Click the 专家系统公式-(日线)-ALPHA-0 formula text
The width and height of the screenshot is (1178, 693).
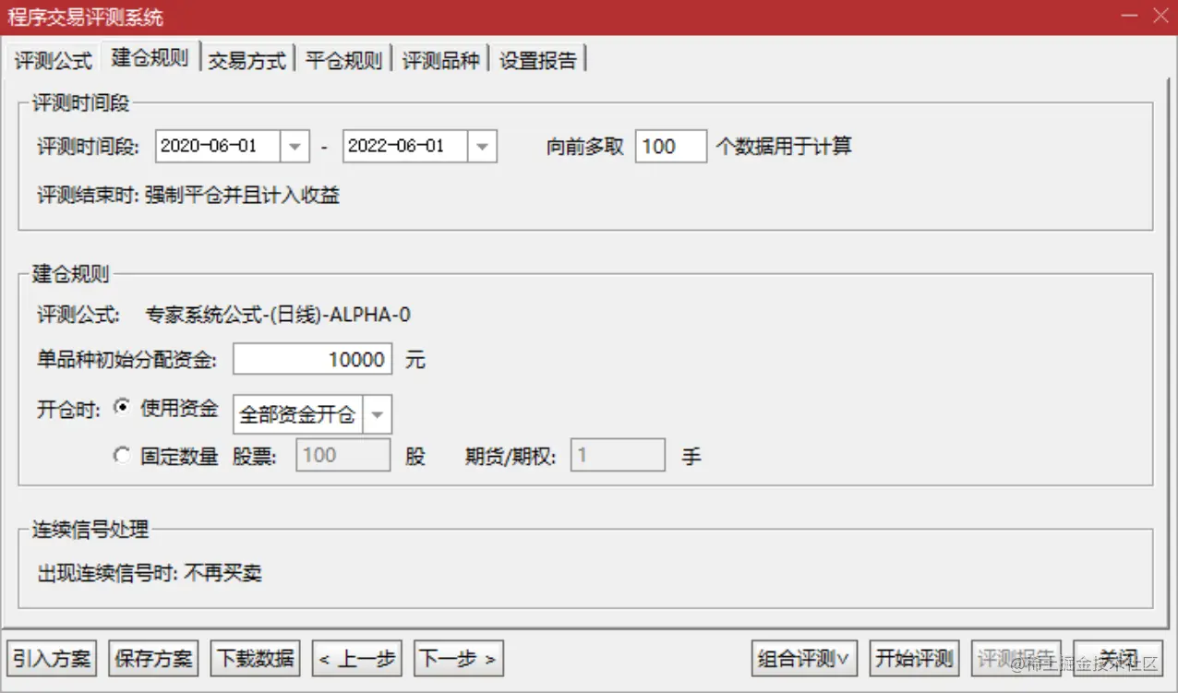(278, 315)
